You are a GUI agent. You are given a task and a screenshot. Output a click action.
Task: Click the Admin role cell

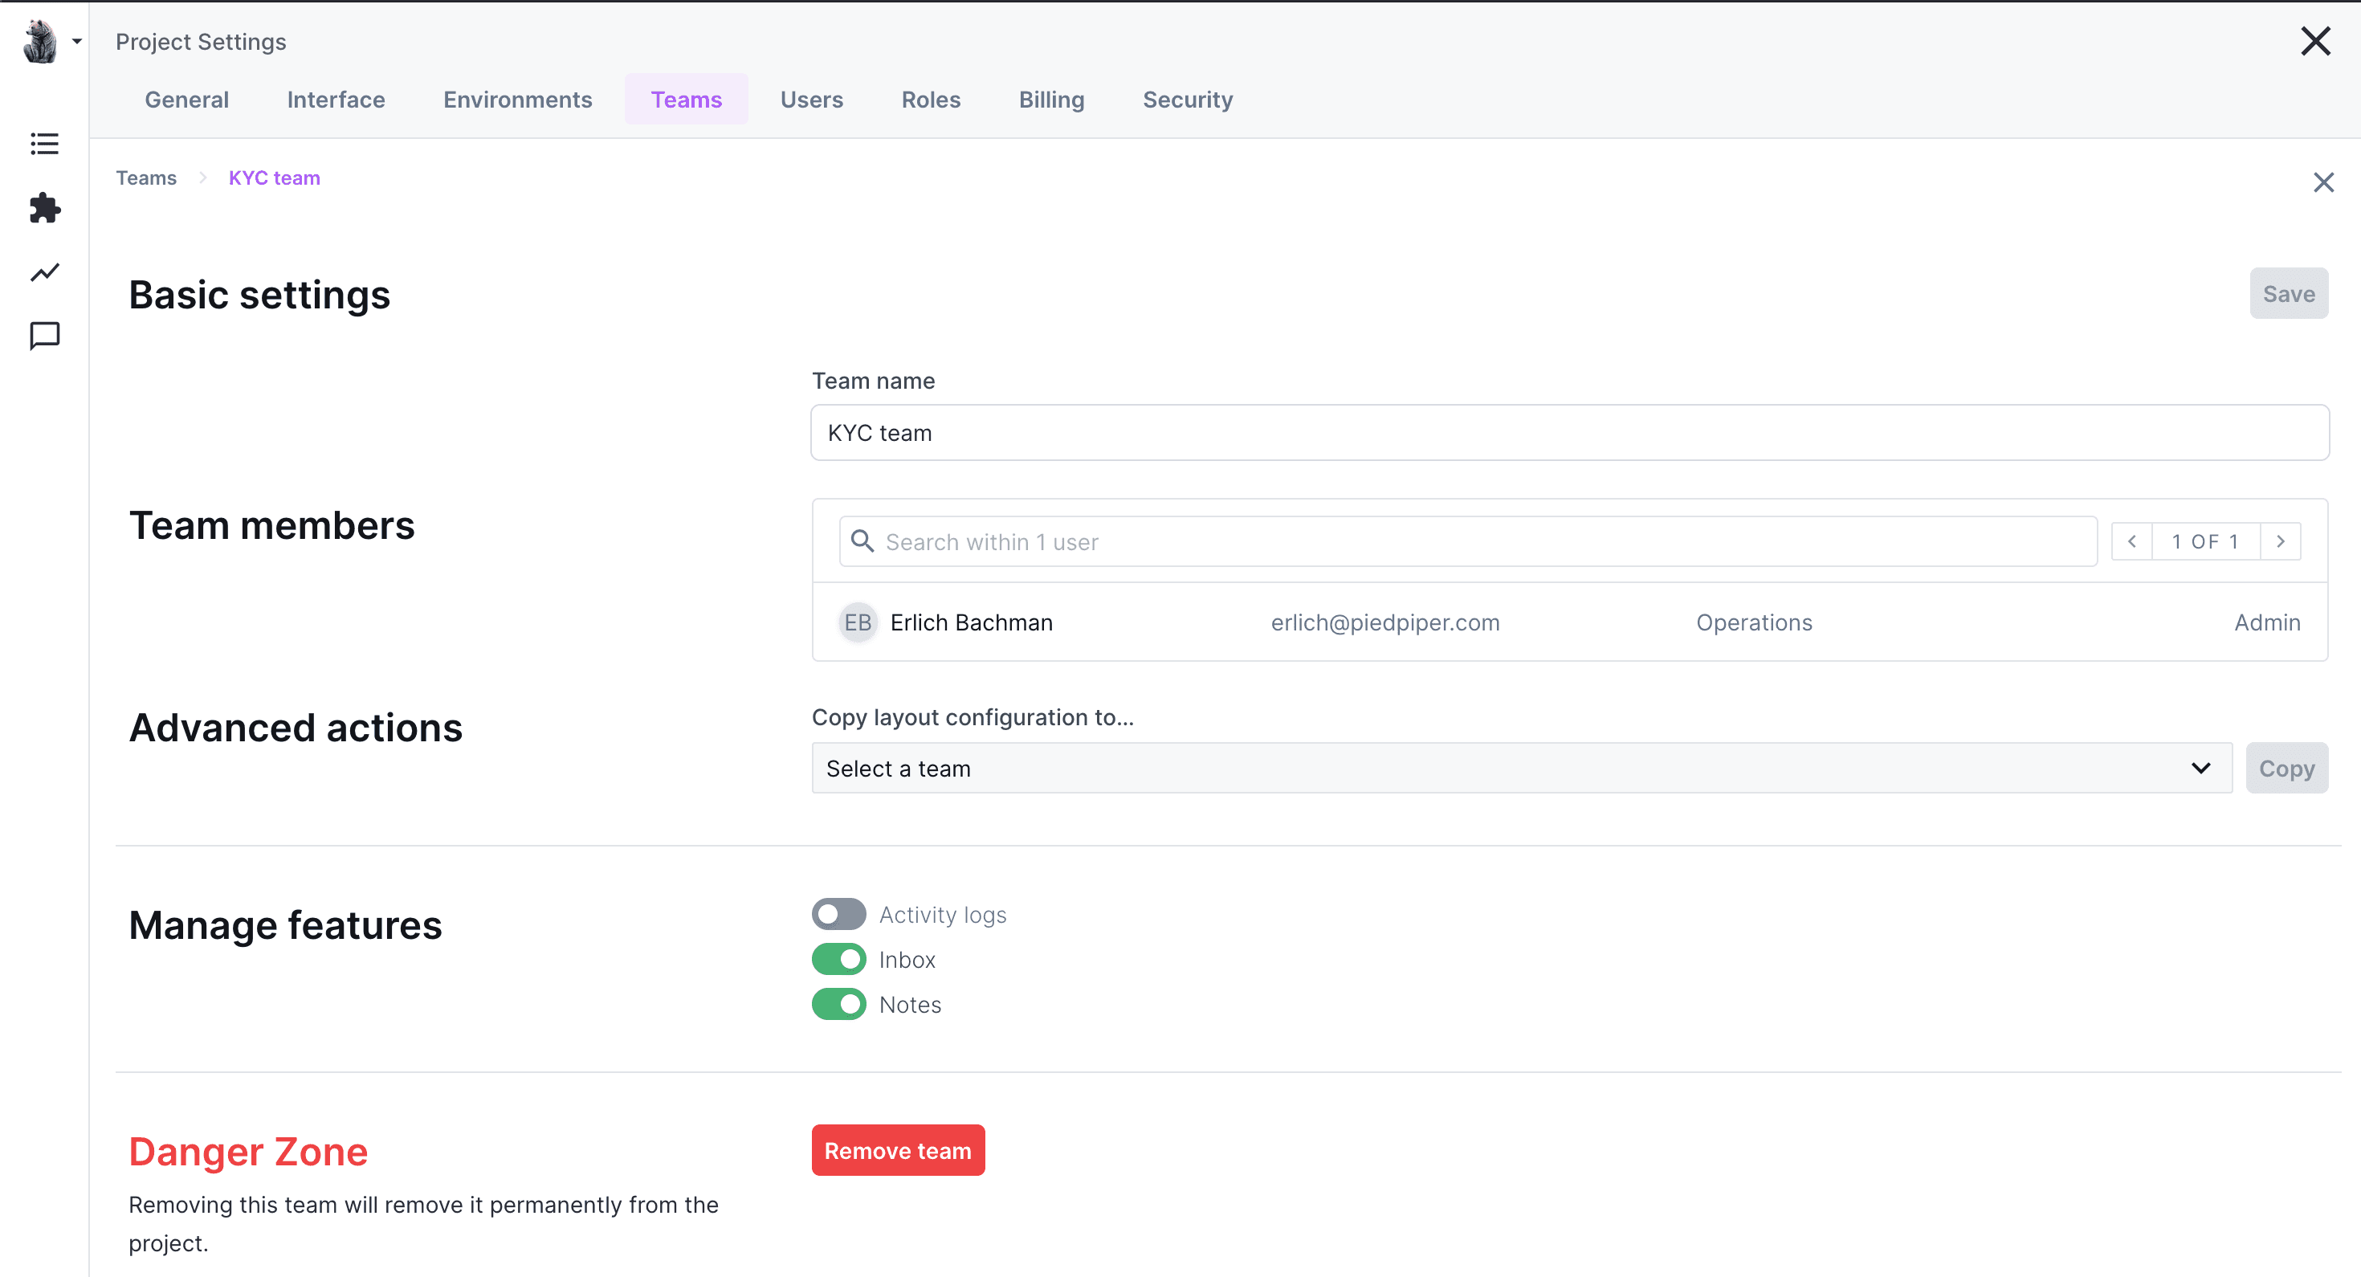[x=2266, y=622]
